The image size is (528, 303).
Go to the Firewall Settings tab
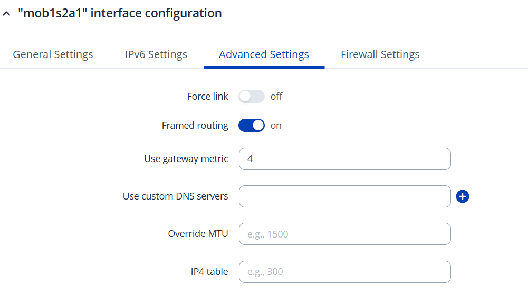[x=380, y=54]
